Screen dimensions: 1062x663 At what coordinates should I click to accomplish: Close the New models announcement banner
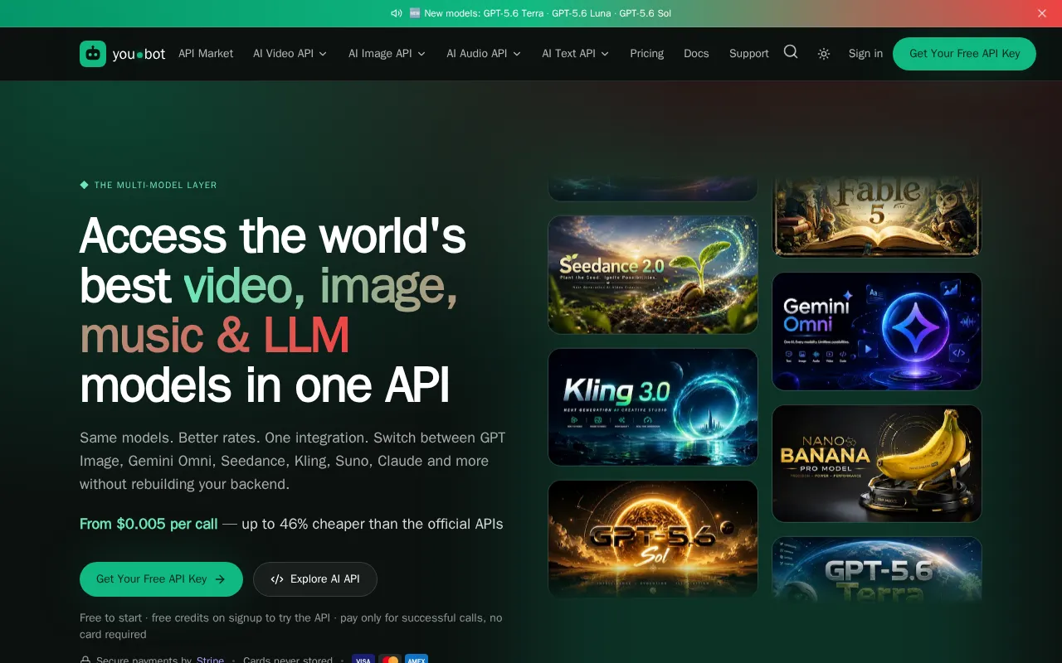[x=1042, y=13]
